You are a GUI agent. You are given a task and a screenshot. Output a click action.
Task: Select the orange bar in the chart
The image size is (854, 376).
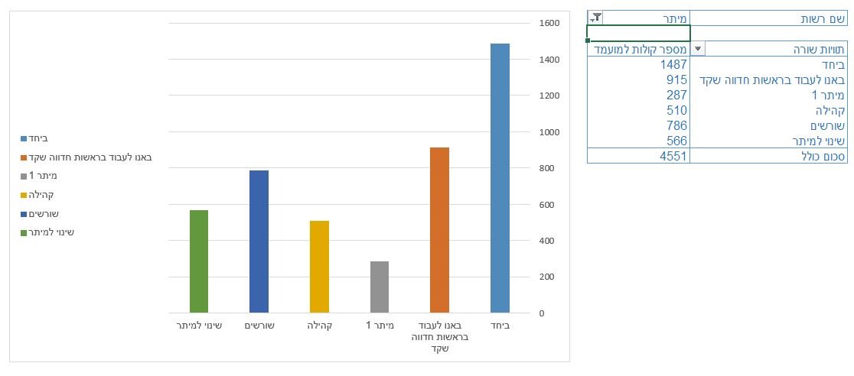(439, 230)
